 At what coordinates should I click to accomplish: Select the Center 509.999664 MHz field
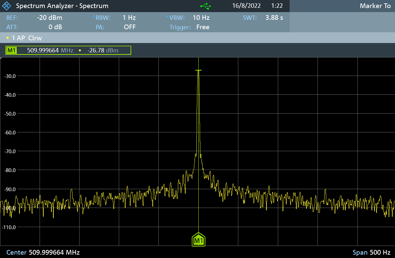click(43, 252)
